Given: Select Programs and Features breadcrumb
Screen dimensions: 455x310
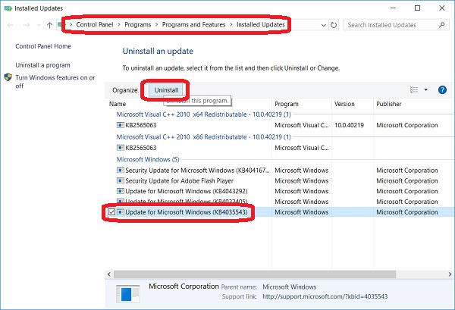Looking at the screenshot, I should click(x=193, y=25).
